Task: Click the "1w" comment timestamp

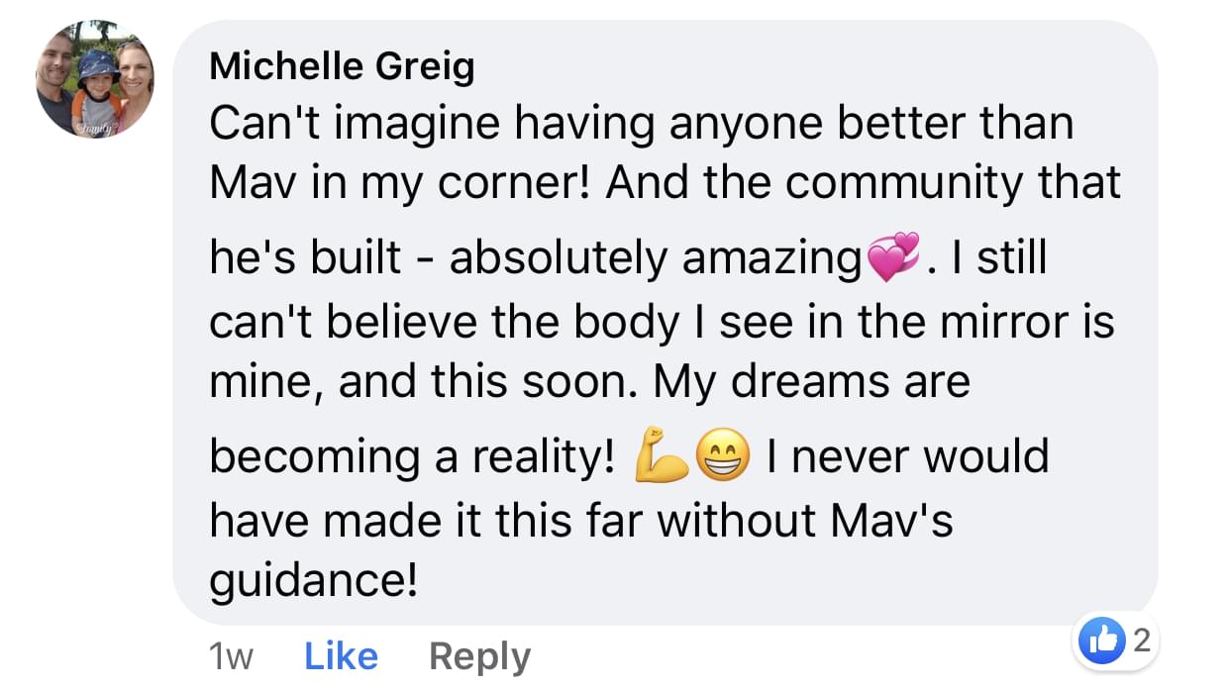Action: point(232,656)
